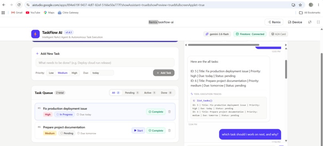Switch to the Done filter tab
Image resolution: width=323 pixels, height=146 pixels.
(x=166, y=93)
